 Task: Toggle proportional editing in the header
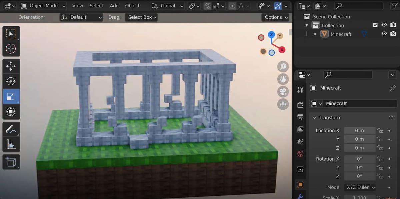coord(233,6)
